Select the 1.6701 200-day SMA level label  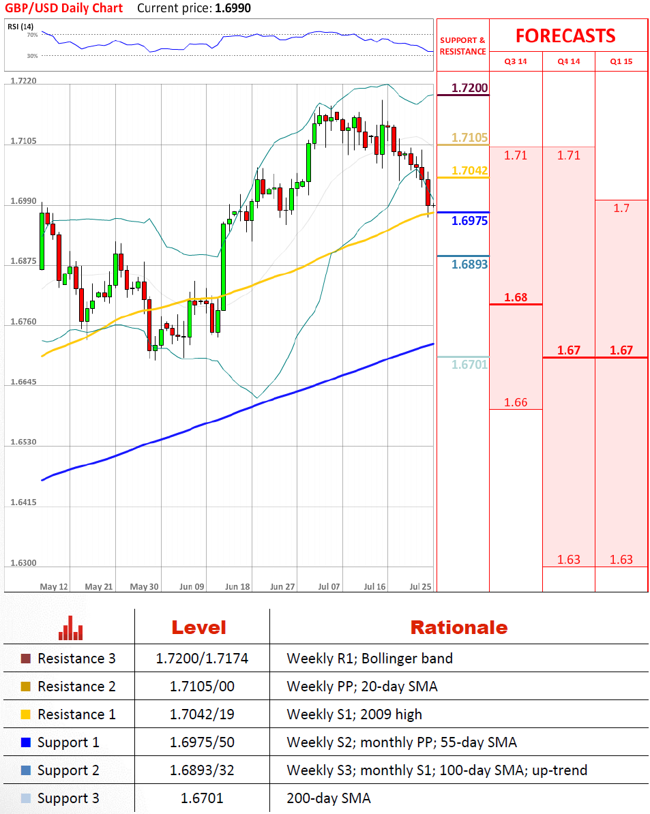(x=469, y=365)
